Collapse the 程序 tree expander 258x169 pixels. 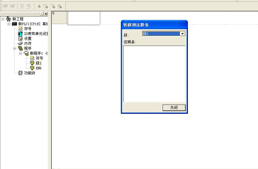[15, 48]
